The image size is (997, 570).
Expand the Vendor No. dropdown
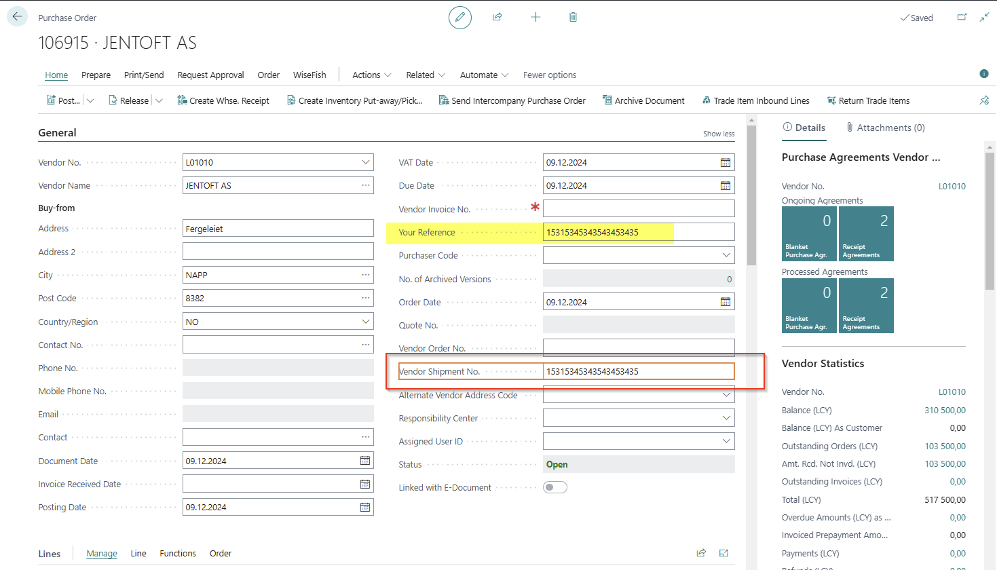coord(366,163)
